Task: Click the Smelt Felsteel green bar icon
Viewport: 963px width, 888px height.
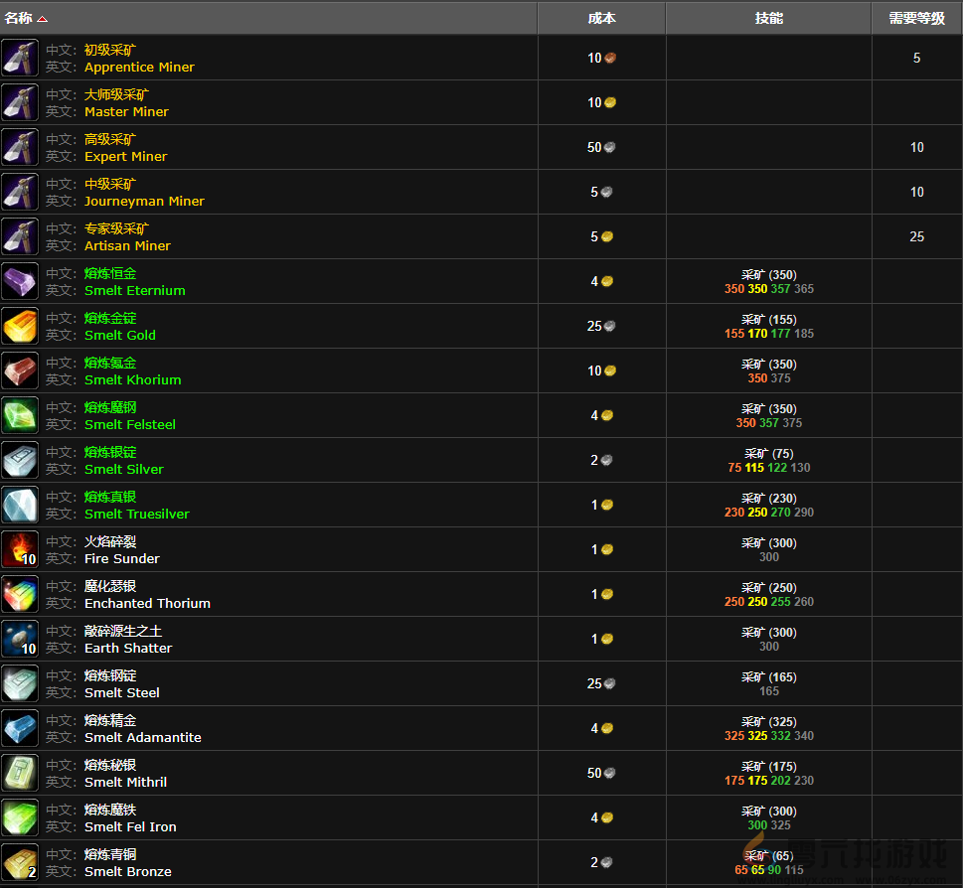Action: (x=20, y=415)
